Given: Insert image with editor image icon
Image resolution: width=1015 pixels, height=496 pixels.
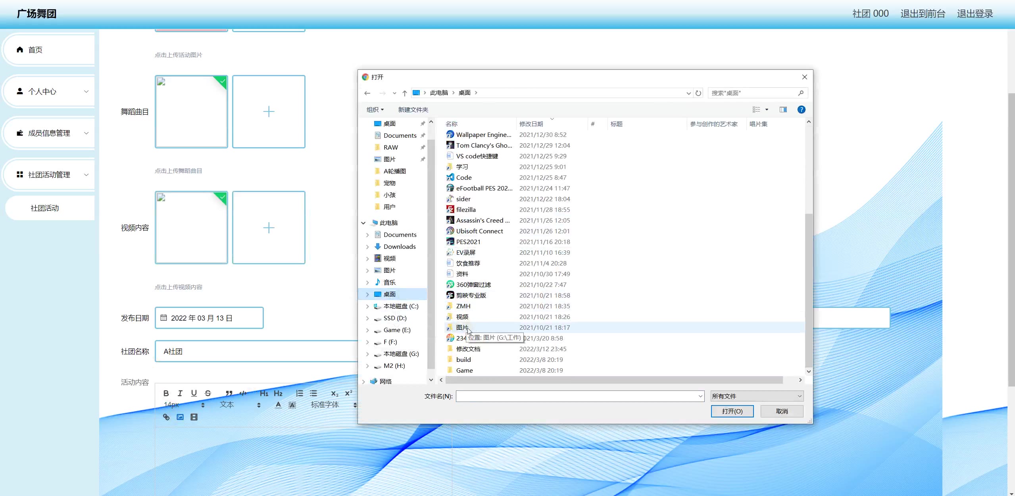Looking at the screenshot, I should (x=180, y=417).
